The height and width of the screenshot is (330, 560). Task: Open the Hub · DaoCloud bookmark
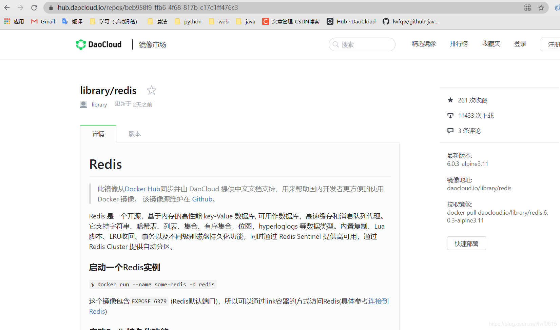[x=351, y=21]
